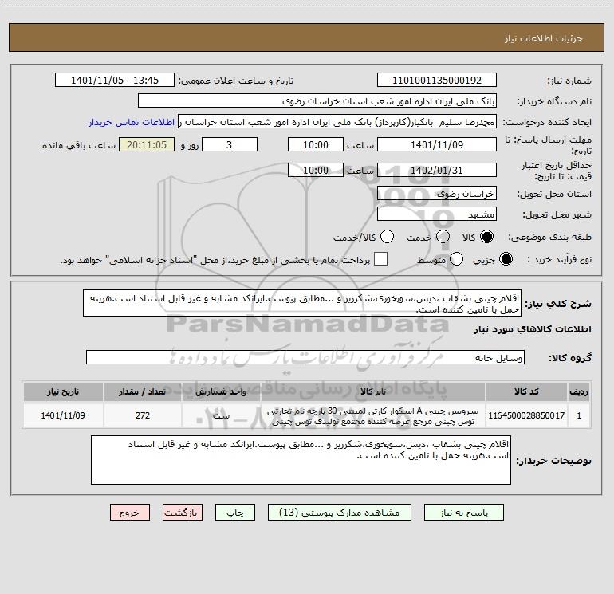Click the واحد شمارش column header
614x594 pixels.
point(221,392)
